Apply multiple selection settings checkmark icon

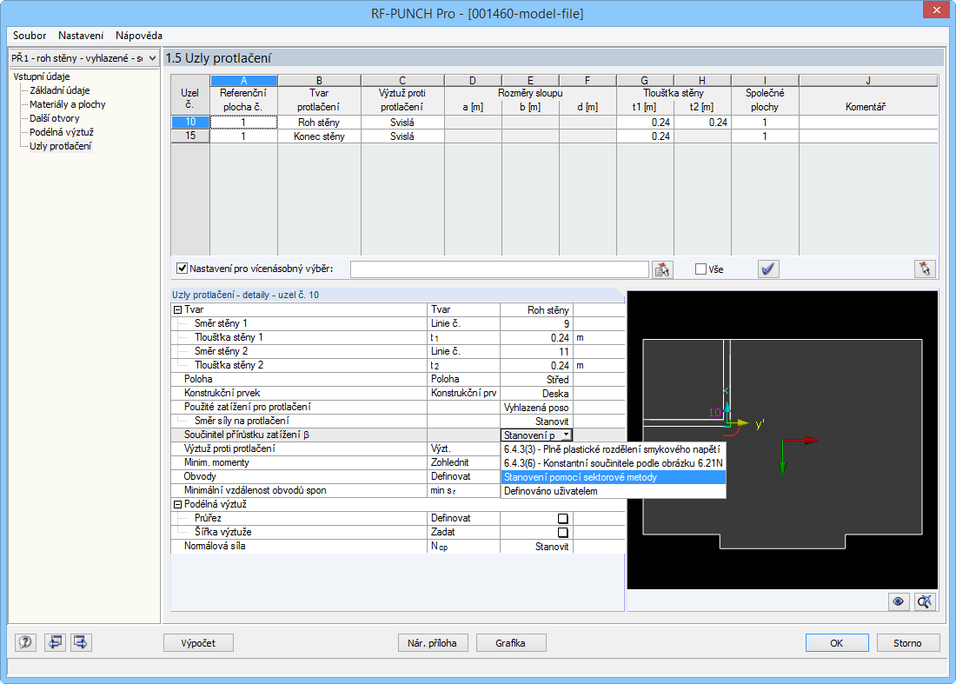point(768,269)
